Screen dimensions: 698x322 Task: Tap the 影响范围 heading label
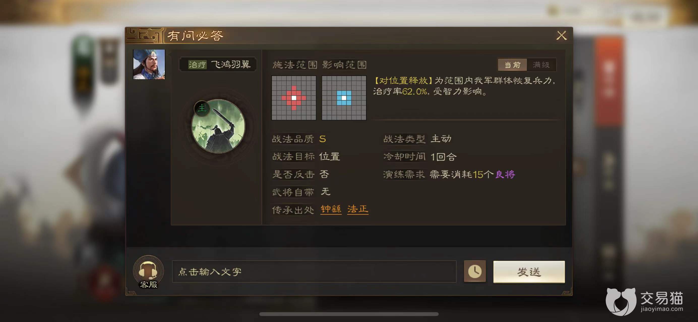coord(344,65)
